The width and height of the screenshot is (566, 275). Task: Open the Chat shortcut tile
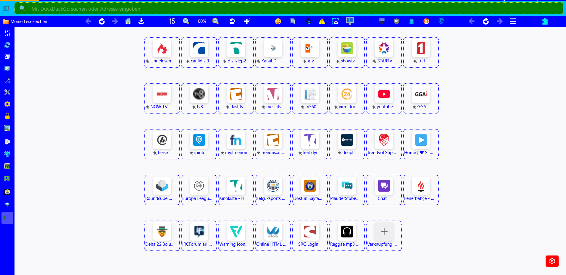384,190
